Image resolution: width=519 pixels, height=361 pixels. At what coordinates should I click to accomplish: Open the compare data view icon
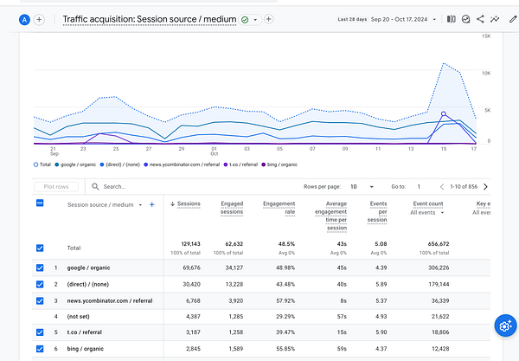click(x=452, y=19)
